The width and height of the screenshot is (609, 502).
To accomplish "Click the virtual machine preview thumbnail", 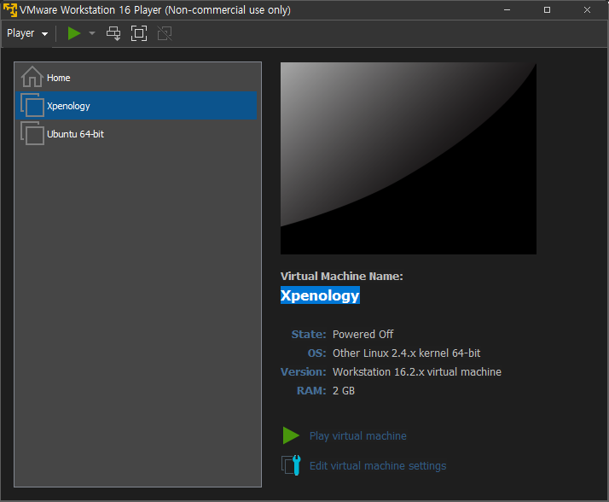I will tap(409, 159).
